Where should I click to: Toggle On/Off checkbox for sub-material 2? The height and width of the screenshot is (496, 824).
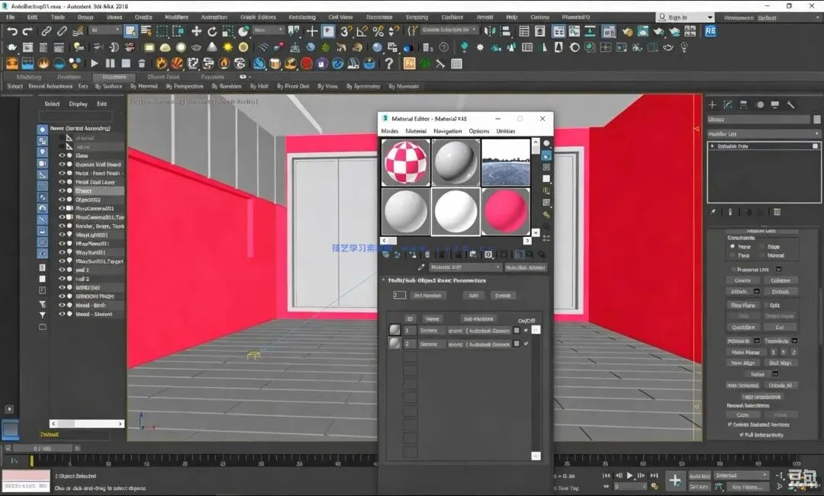526,344
